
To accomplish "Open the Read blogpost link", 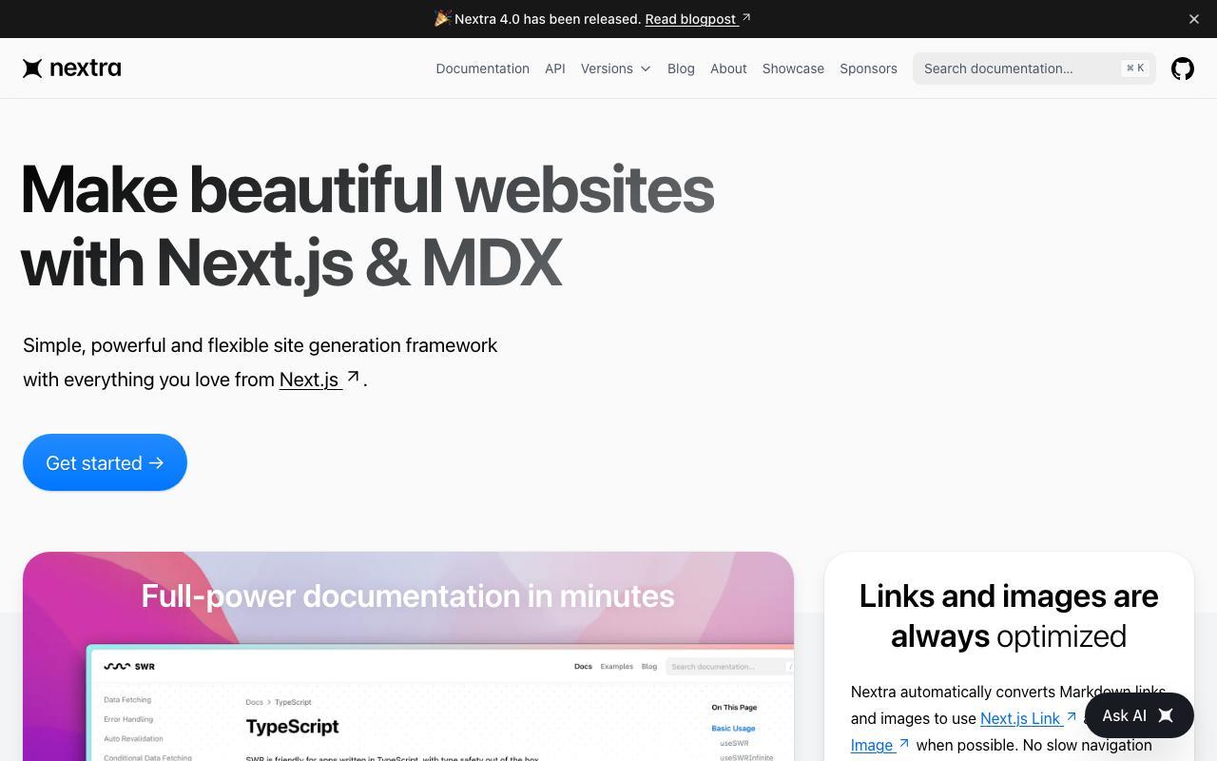I will (698, 19).
